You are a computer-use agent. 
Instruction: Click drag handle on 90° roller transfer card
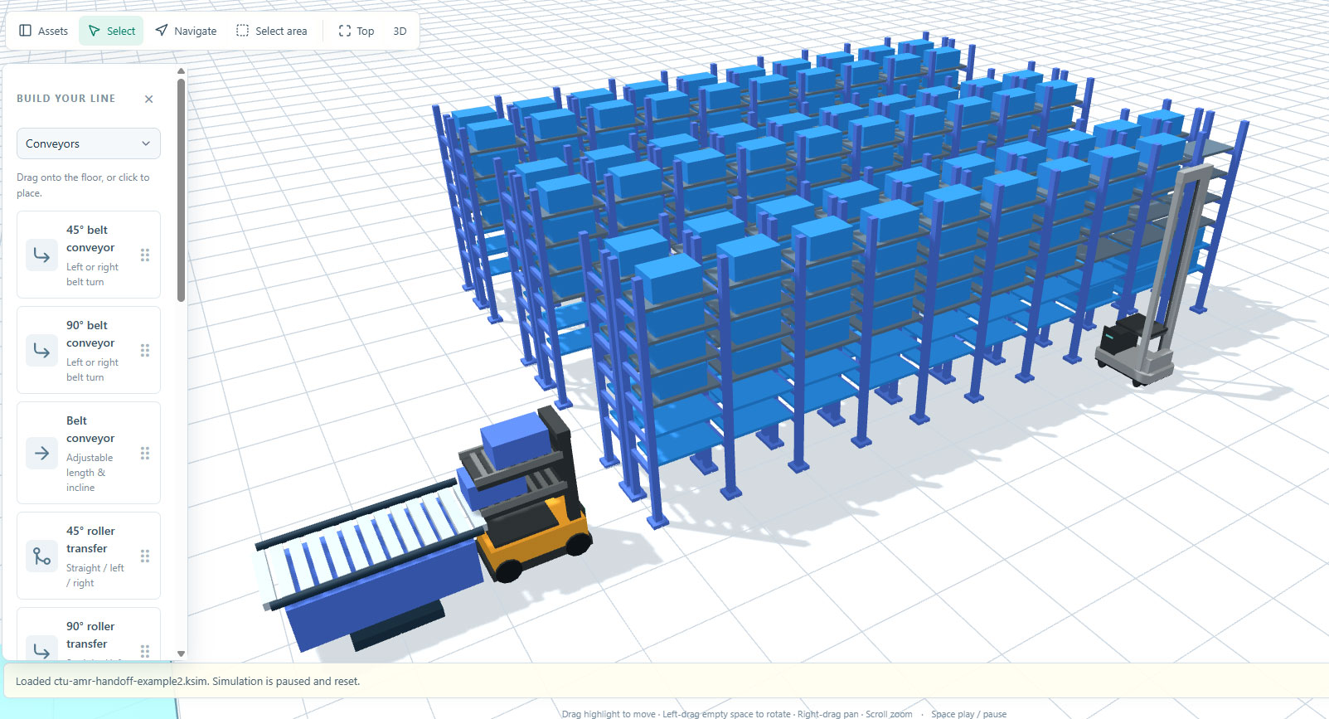[x=145, y=651]
